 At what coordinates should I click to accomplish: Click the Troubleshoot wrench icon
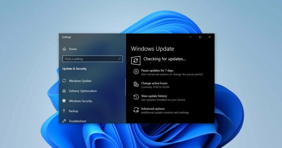64,121
